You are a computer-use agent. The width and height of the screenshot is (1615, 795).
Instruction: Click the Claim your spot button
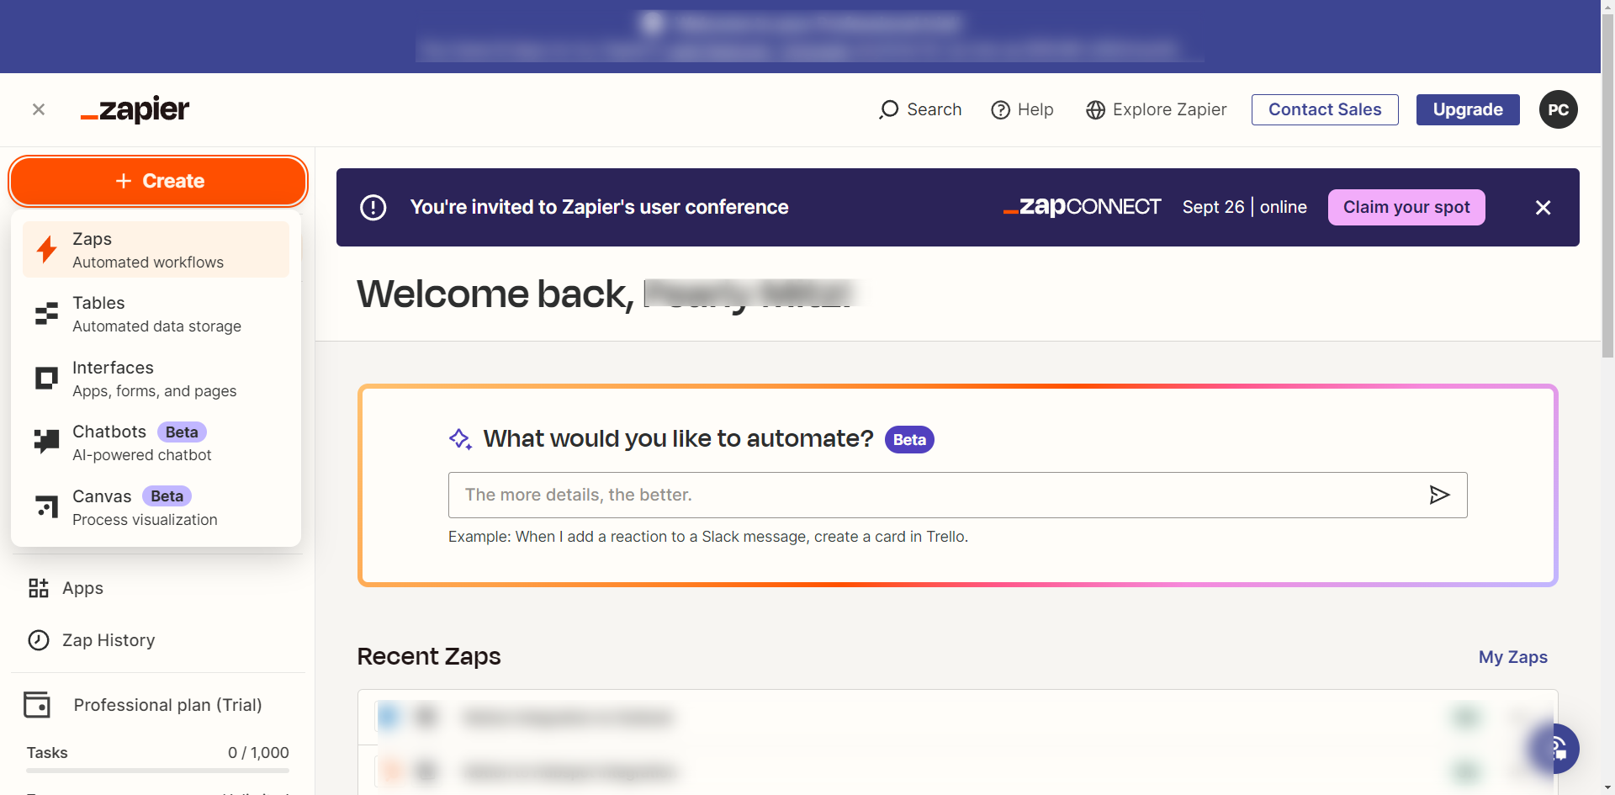pyautogui.click(x=1406, y=208)
